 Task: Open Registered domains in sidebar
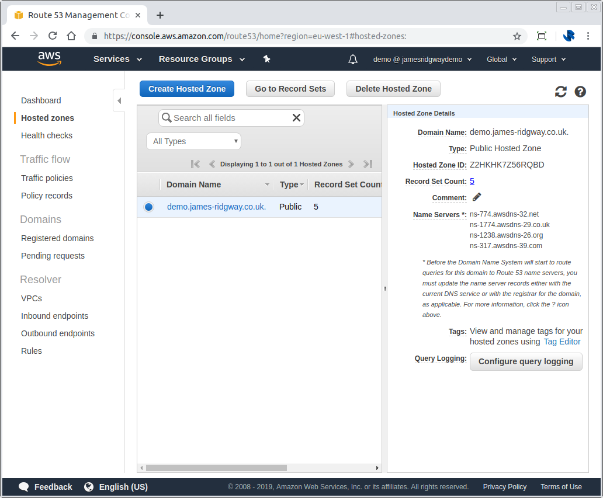click(x=57, y=238)
